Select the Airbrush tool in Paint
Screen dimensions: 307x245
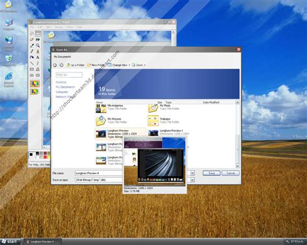[32, 58]
